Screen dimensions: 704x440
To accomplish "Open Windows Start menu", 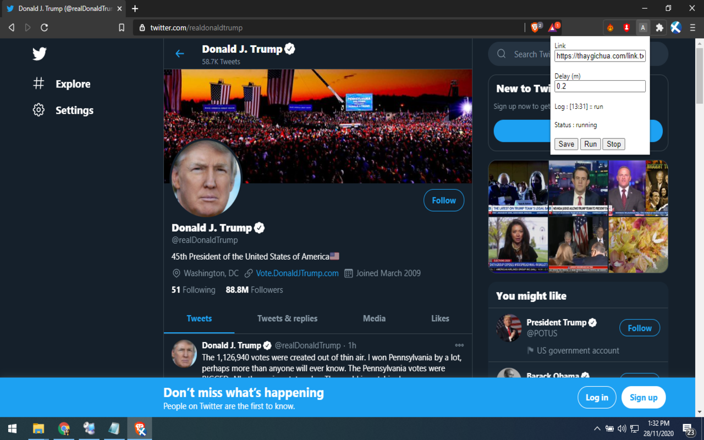I will point(12,428).
